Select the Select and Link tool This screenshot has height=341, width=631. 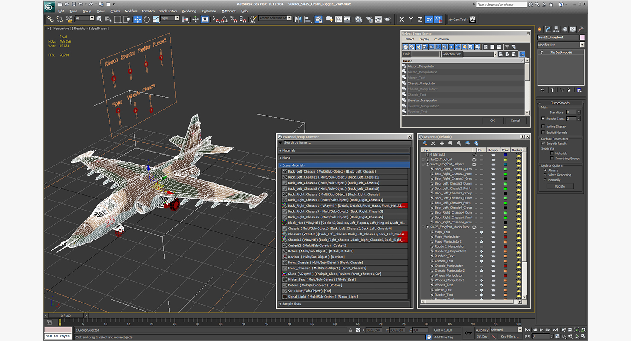[x=51, y=19]
